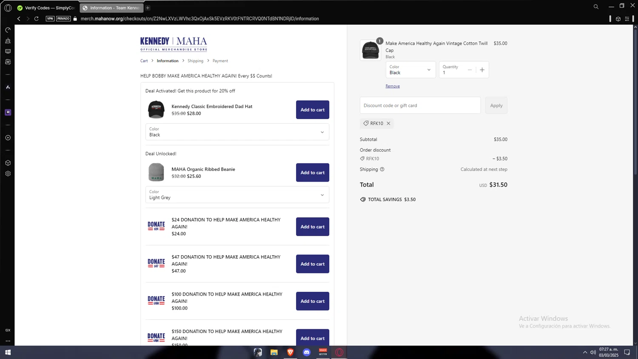Image resolution: width=638 pixels, height=359 pixels.
Task: Click the Kennedy Dad Hat thumbnail
Action: tap(156, 109)
